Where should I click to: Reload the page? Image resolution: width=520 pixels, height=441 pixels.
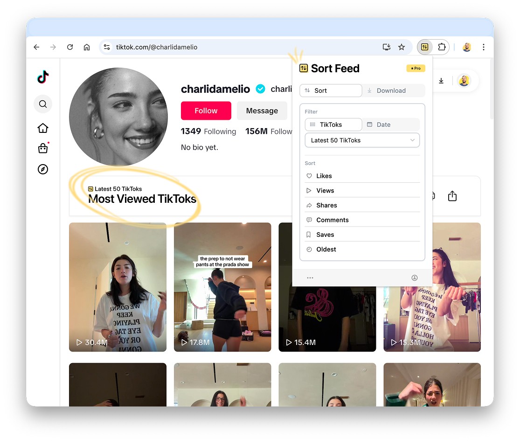pyautogui.click(x=70, y=47)
